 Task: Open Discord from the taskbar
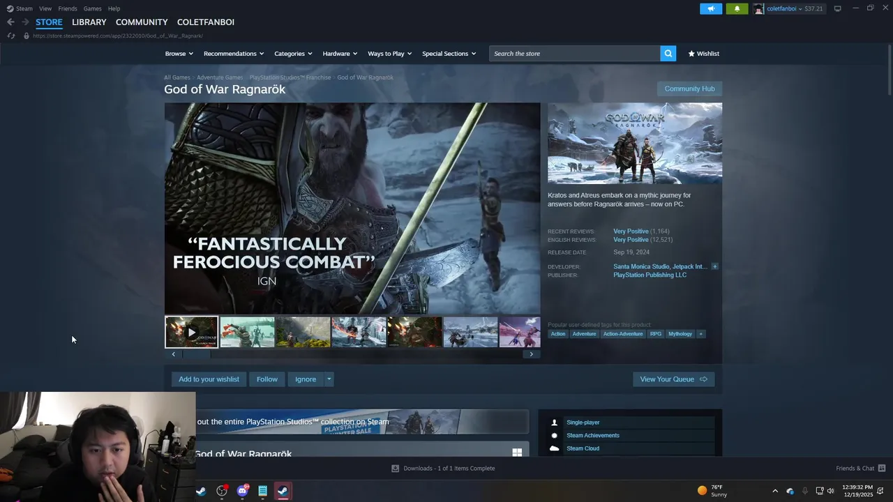coord(242,491)
